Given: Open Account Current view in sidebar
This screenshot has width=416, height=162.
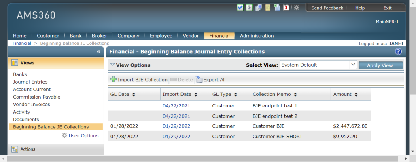Looking at the screenshot, I should [32, 89].
